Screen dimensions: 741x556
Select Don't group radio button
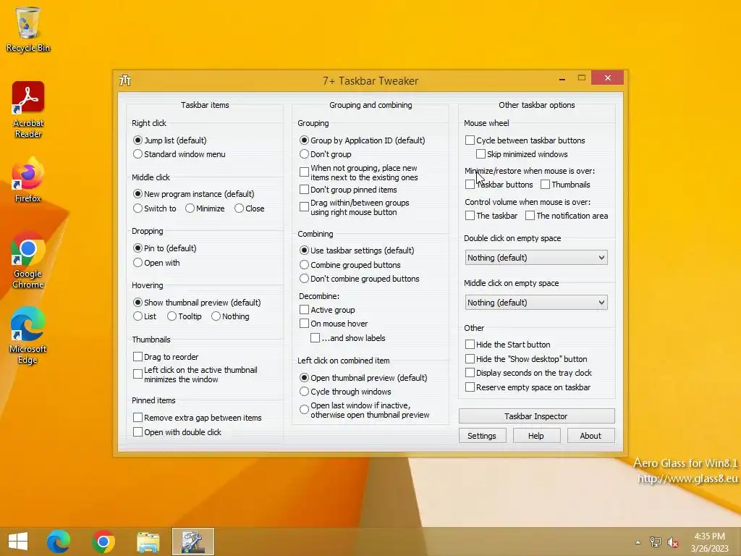326,154
